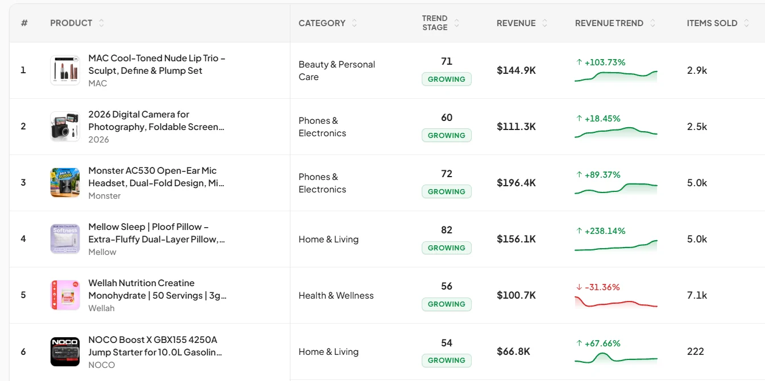Click the GROWING badge for NOCO Boost X
The width and height of the screenshot is (765, 381).
point(447,360)
